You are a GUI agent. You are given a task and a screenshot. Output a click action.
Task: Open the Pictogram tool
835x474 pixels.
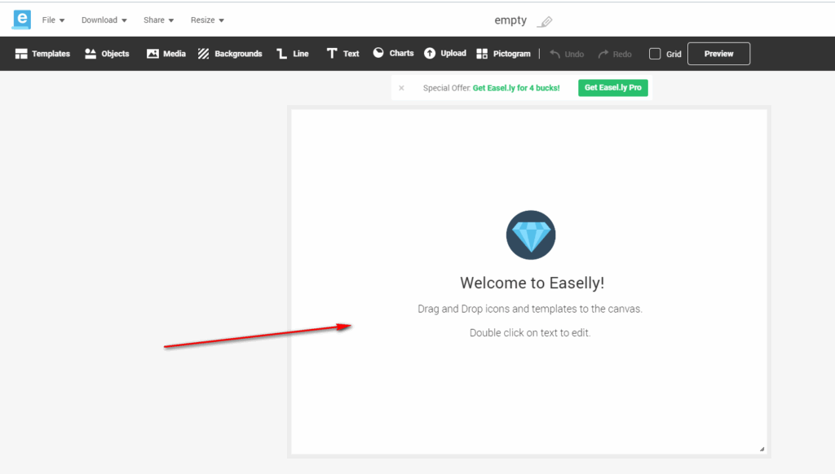(x=503, y=54)
